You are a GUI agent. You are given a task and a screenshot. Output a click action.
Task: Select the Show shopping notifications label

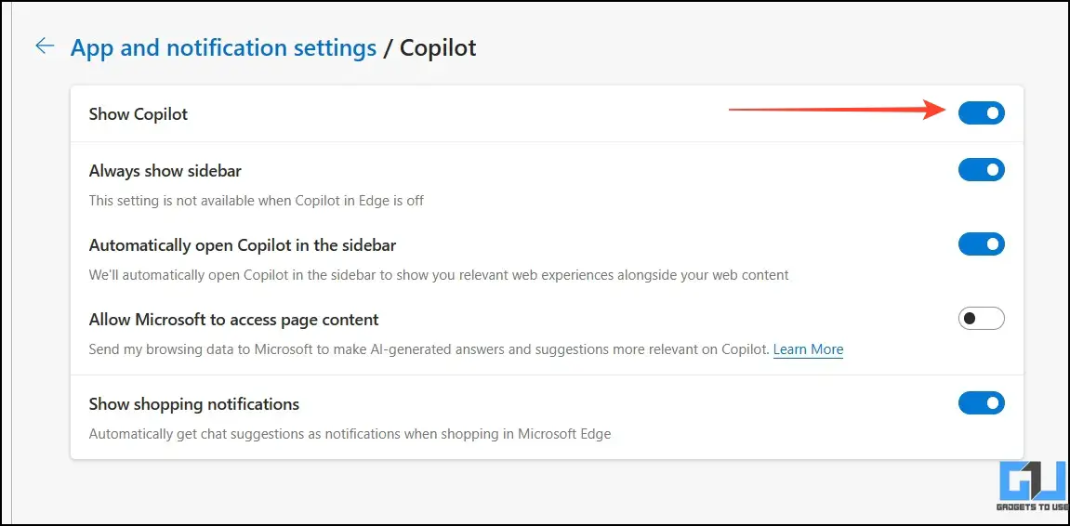[x=194, y=404]
